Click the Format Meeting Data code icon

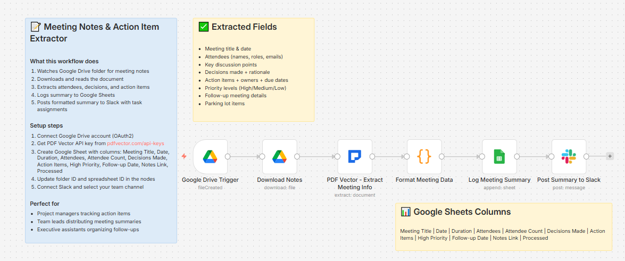(x=424, y=157)
